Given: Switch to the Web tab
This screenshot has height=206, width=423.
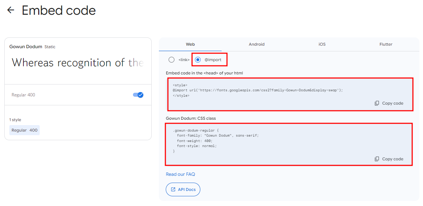Looking at the screenshot, I should tap(190, 44).
